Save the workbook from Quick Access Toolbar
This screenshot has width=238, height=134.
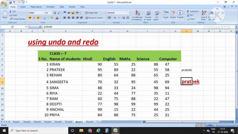10,2
